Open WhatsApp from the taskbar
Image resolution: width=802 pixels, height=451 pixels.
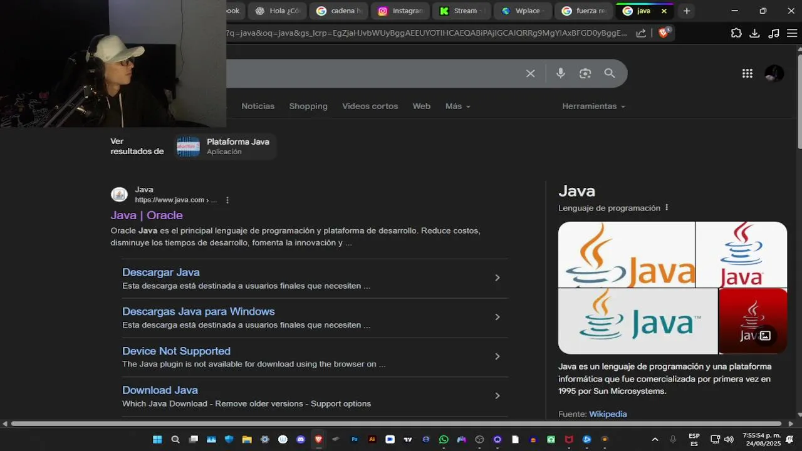[x=444, y=440]
